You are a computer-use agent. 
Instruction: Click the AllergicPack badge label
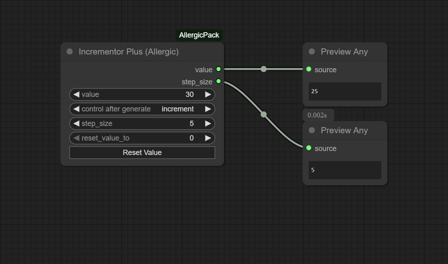(199, 35)
